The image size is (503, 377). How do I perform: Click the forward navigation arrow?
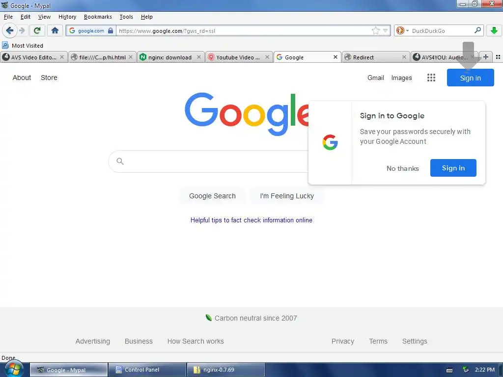click(22, 30)
